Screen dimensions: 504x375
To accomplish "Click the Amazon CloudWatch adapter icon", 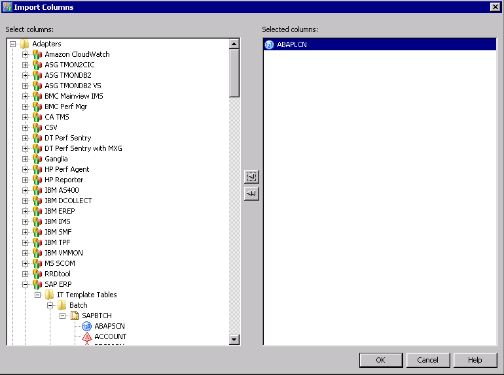I will (x=37, y=54).
